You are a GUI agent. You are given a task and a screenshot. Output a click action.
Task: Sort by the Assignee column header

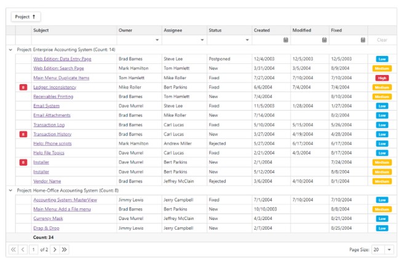173,29
